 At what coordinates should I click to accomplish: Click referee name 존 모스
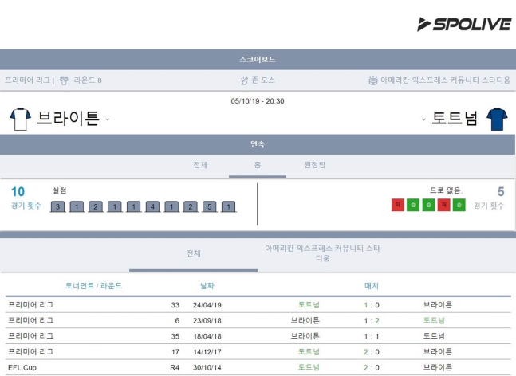[x=263, y=80]
